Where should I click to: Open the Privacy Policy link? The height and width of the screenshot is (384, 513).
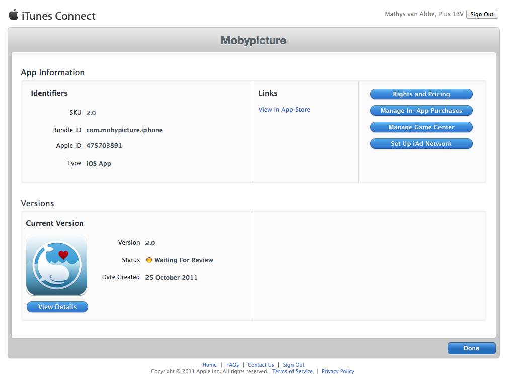[x=338, y=372]
